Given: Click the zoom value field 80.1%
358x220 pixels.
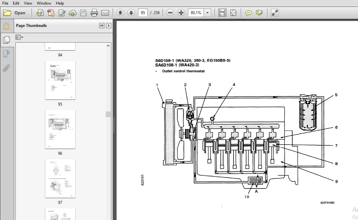Looking at the screenshot, I should 196,13.
